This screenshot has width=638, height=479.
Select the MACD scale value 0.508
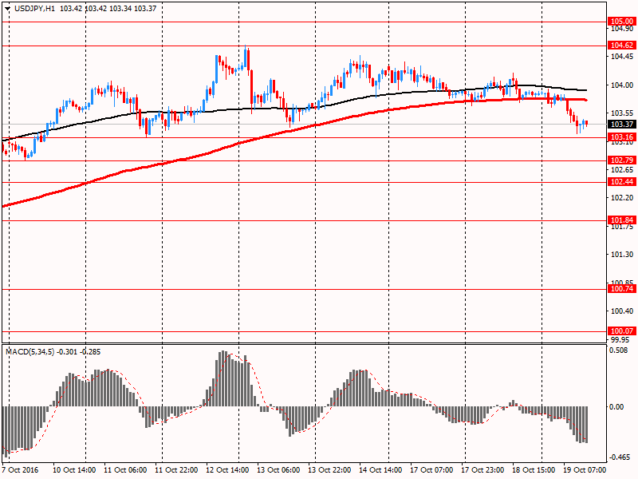pos(619,350)
